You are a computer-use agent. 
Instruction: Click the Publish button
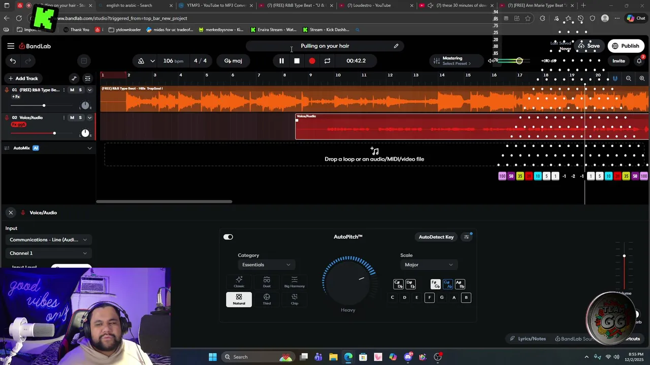[x=626, y=46]
